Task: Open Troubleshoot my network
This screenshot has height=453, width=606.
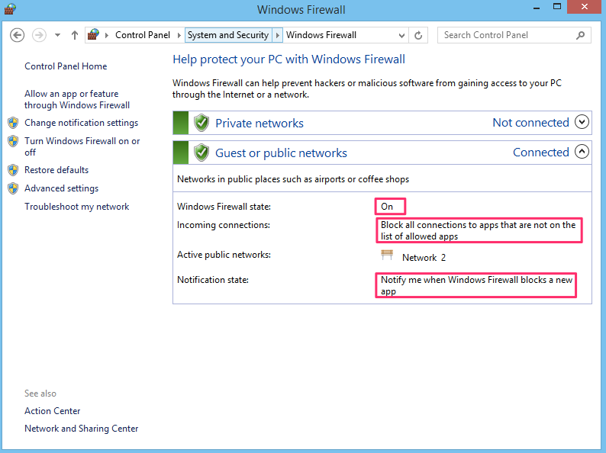Action: coord(77,207)
